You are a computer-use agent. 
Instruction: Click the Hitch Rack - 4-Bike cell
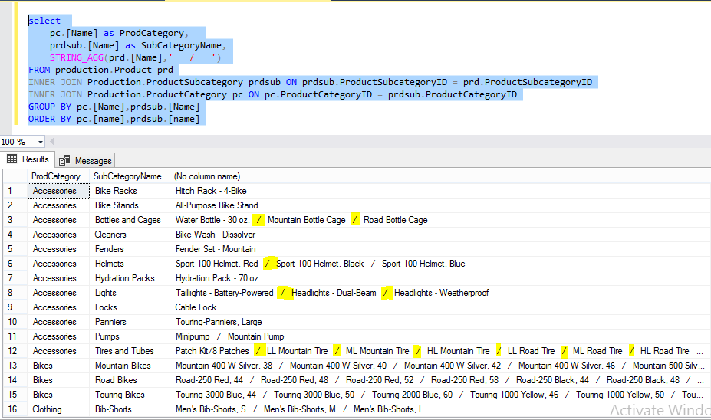click(439, 191)
